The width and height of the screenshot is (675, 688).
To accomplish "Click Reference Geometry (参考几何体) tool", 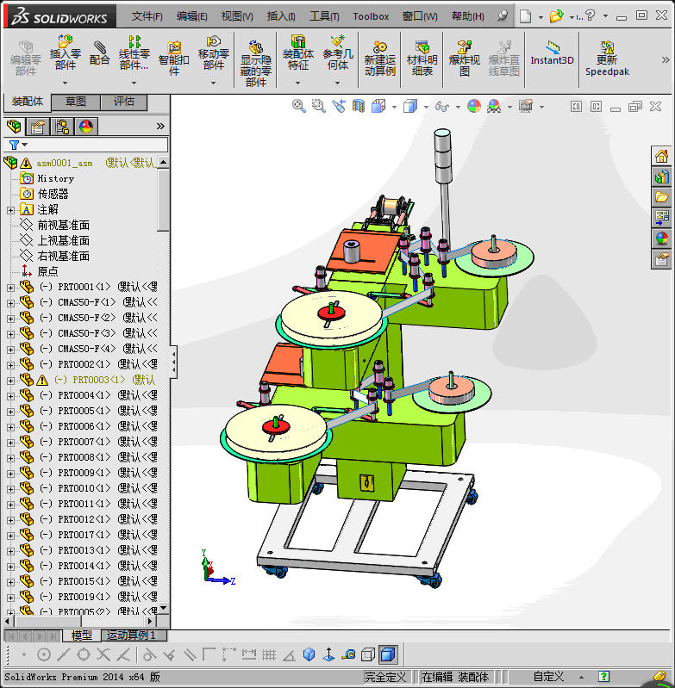I will coord(338,53).
